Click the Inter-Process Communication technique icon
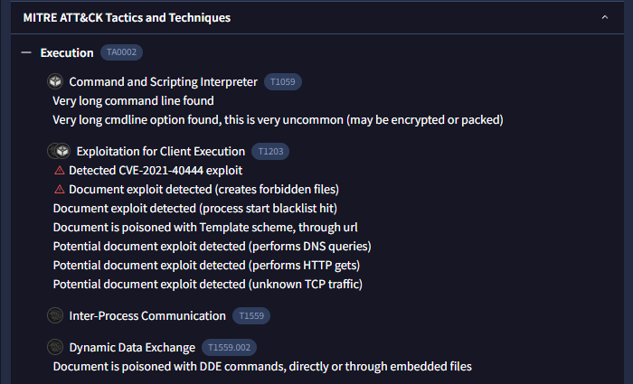 54,315
